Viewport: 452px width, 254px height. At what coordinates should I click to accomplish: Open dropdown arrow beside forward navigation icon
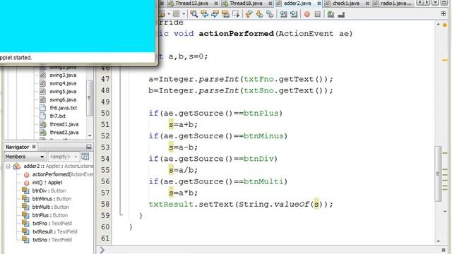click(184, 14)
